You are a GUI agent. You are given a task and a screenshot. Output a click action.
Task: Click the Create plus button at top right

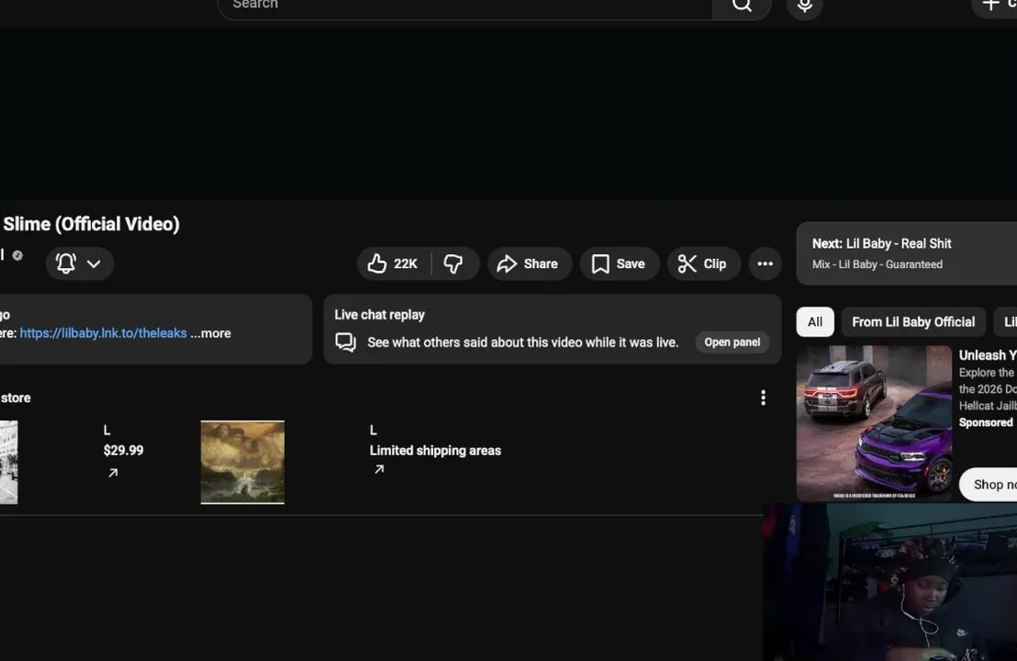click(996, 6)
